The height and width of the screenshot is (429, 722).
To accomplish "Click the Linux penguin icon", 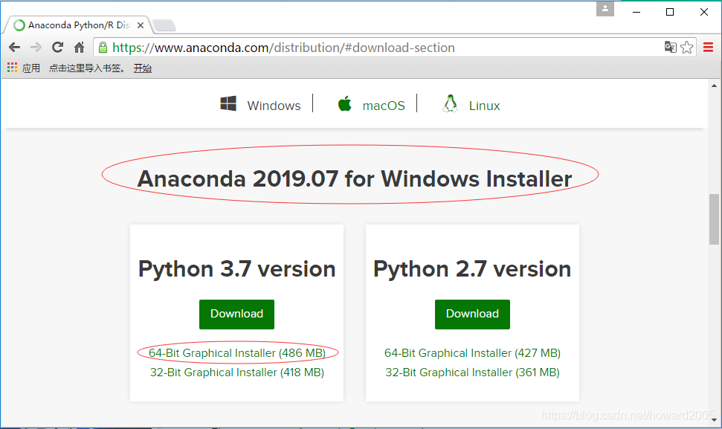I will [450, 103].
